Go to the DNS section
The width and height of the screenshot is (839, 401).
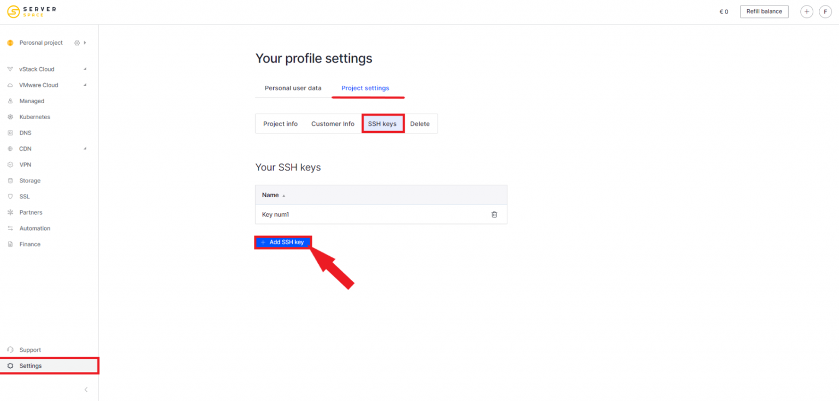pyautogui.click(x=25, y=133)
